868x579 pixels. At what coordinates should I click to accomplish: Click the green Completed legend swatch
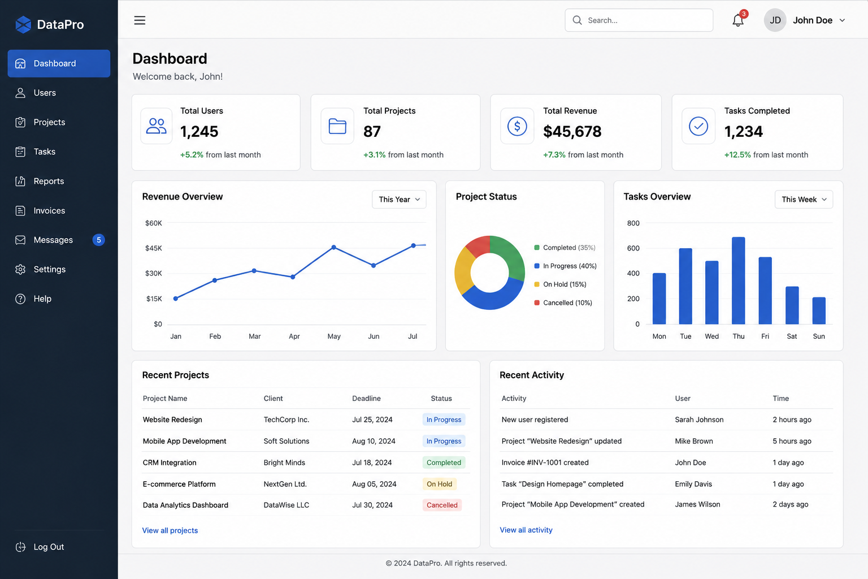(x=537, y=248)
